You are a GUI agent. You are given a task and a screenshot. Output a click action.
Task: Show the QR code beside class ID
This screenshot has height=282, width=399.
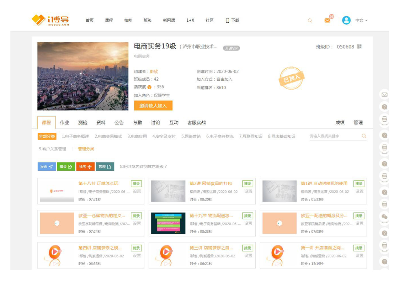[x=359, y=47]
